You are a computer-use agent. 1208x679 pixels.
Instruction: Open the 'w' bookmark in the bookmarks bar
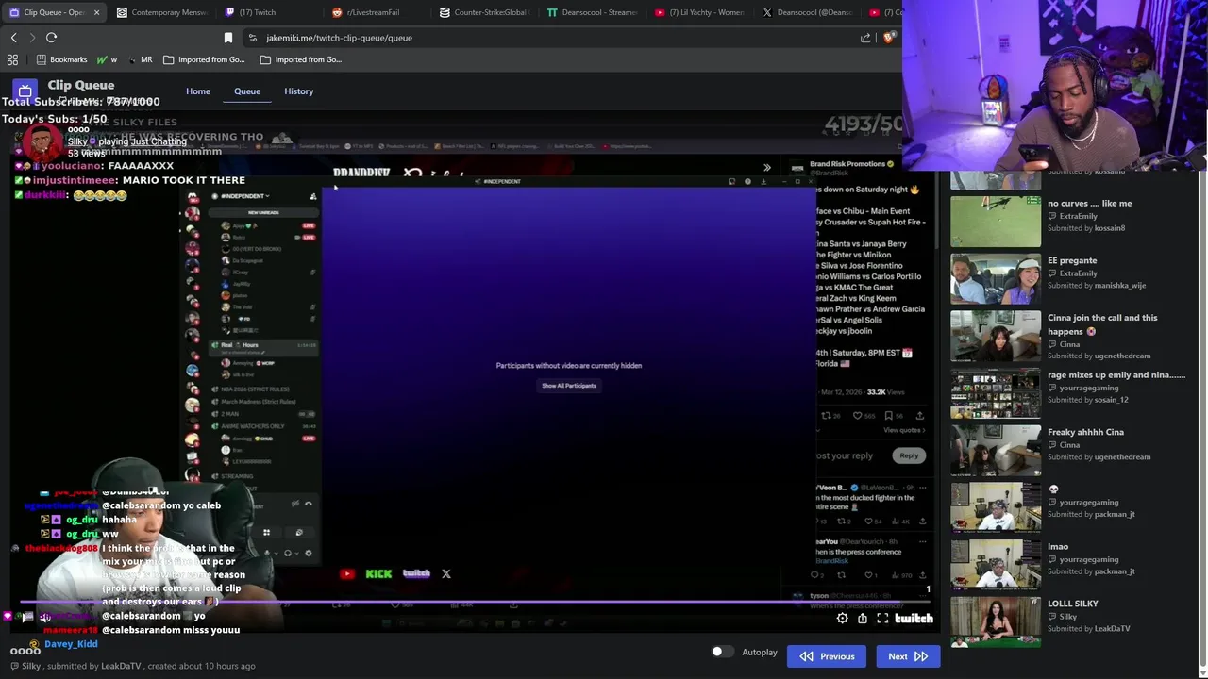108,59
